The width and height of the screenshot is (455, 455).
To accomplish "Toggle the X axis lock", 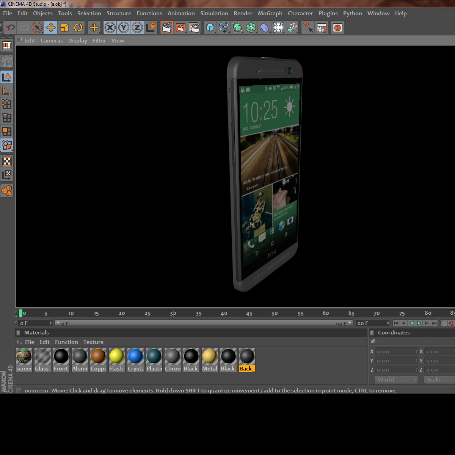I will [x=110, y=27].
